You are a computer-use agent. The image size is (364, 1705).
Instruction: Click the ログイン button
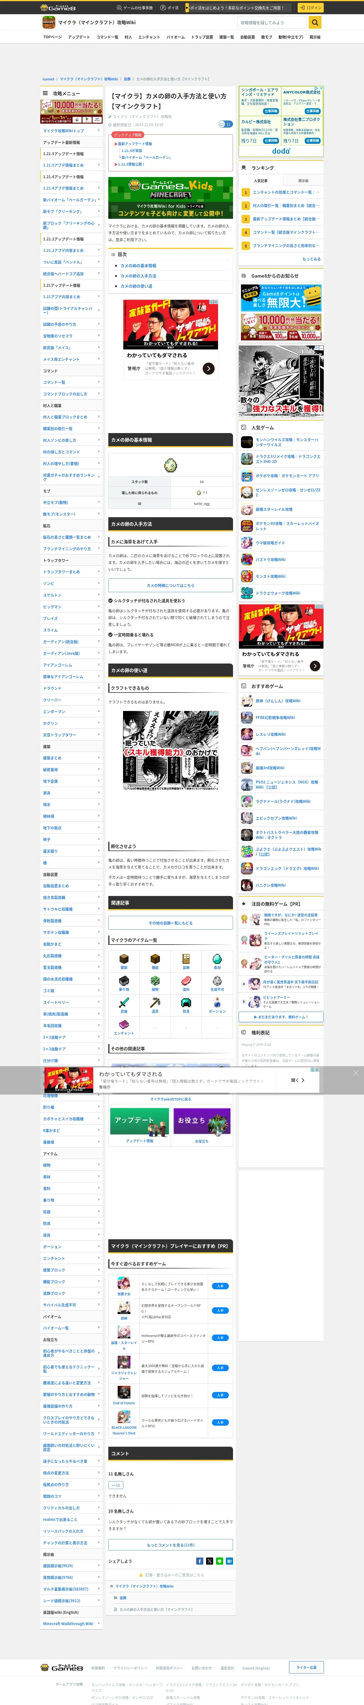point(310,7)
